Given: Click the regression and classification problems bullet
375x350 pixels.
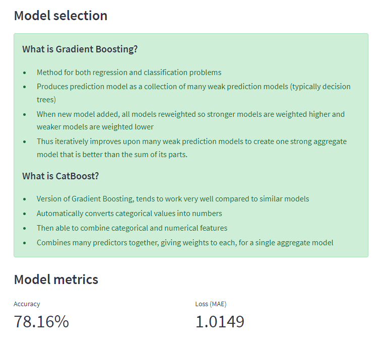Looking at the screenshot, I should click(129, 73).
